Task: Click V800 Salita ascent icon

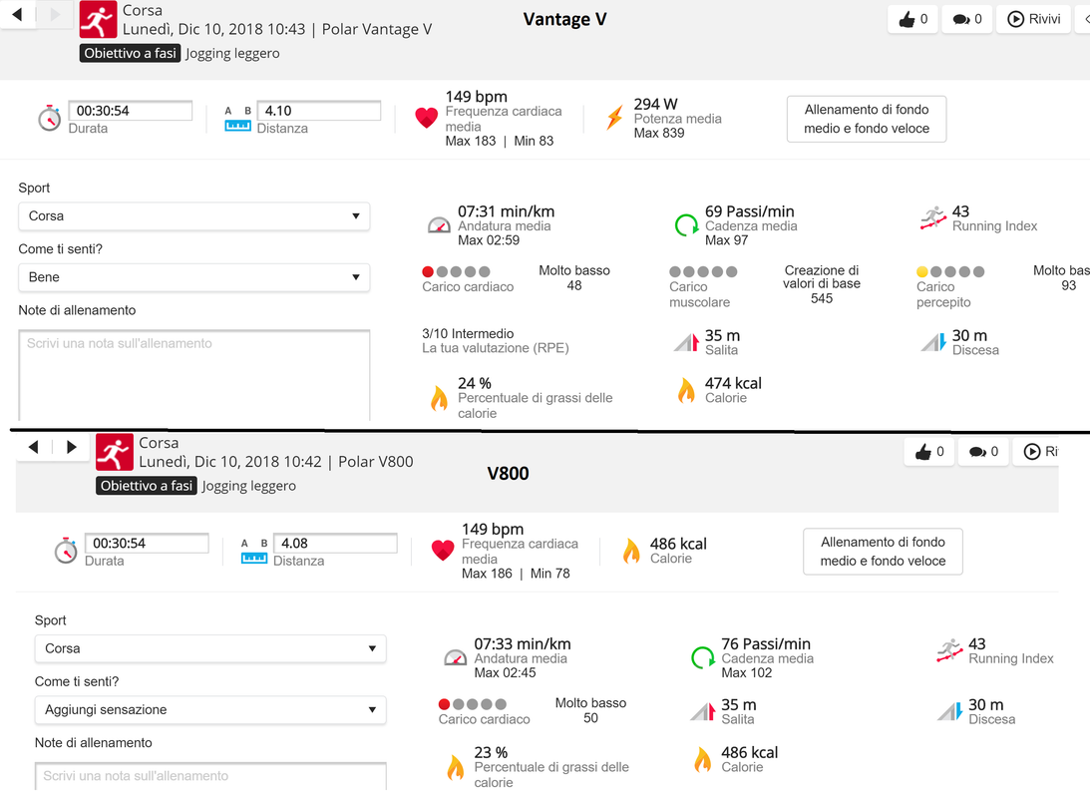Action: (x=703, y=712)
